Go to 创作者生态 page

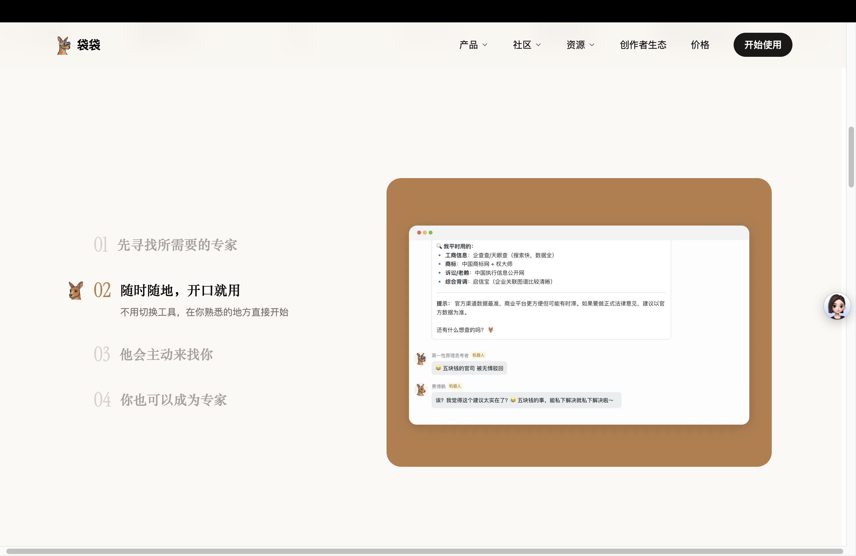click(x=643, y=45)
